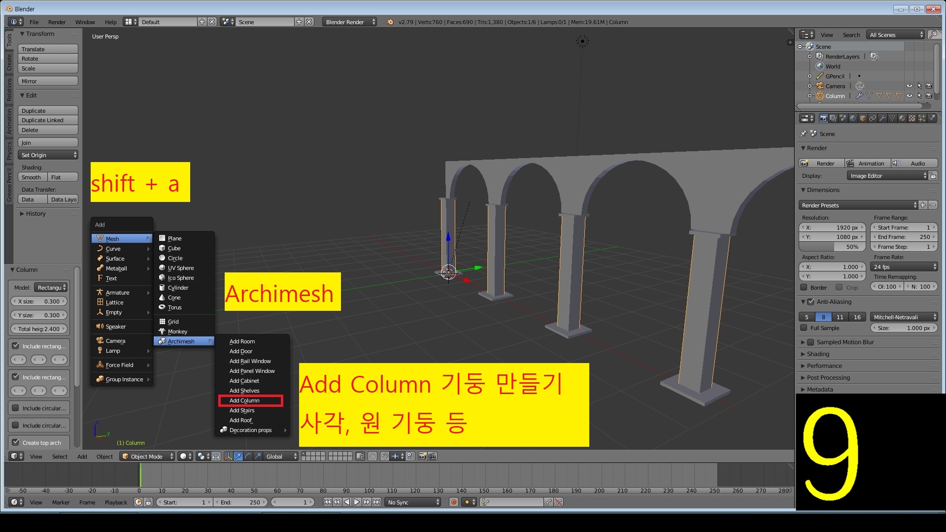Open the Render Layers properties tab
Screen dimensions: 946x532
point(833,118)
